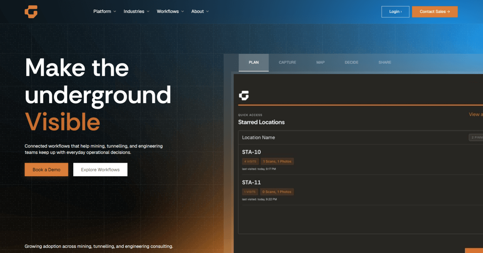Click the 1 Scans, 1 Photos badge
The height and width of the screenshot is (253, 483).
277,161
